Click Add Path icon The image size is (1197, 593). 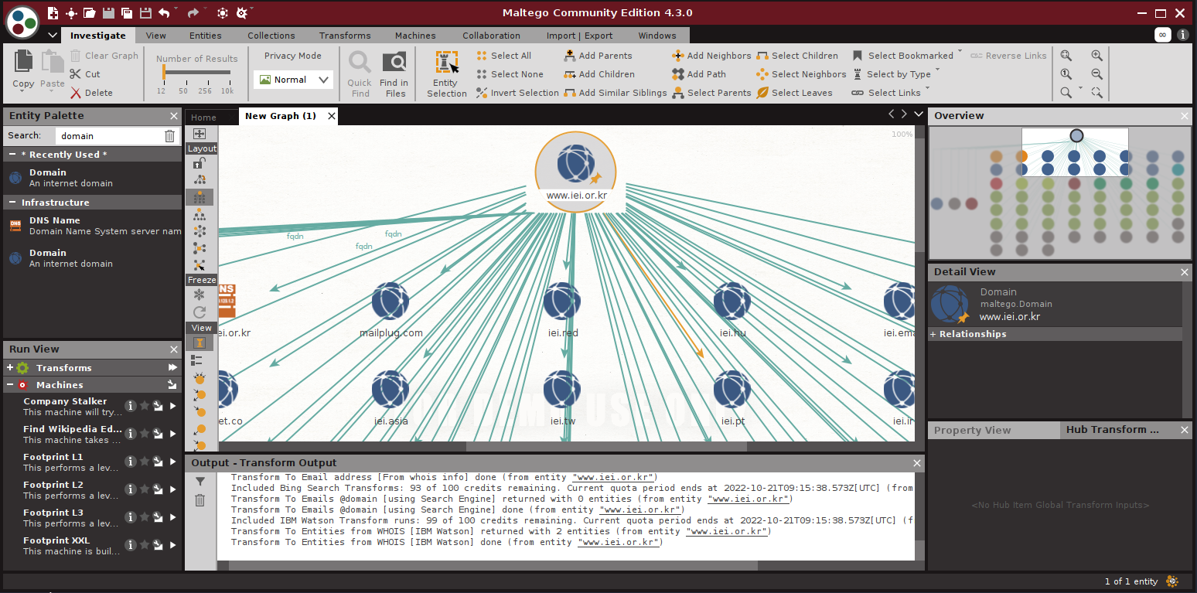point(678,74)
